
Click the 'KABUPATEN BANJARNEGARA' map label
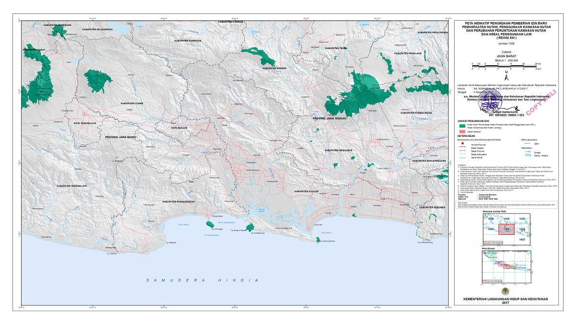tap(429, 161)
